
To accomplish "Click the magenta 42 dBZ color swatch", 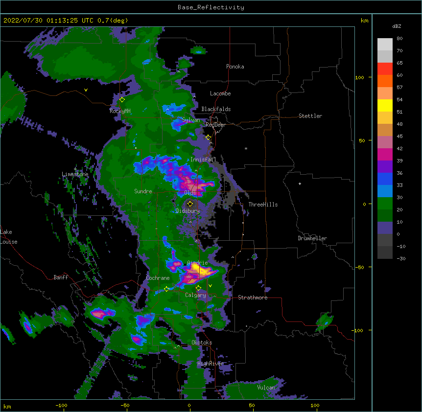I will point(385,154).
